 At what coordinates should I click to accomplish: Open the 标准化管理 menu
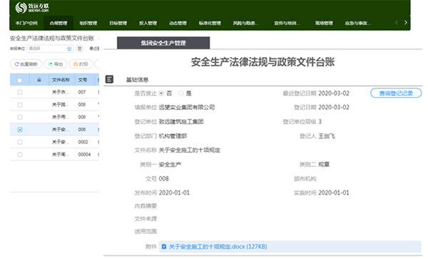point(210,24)
